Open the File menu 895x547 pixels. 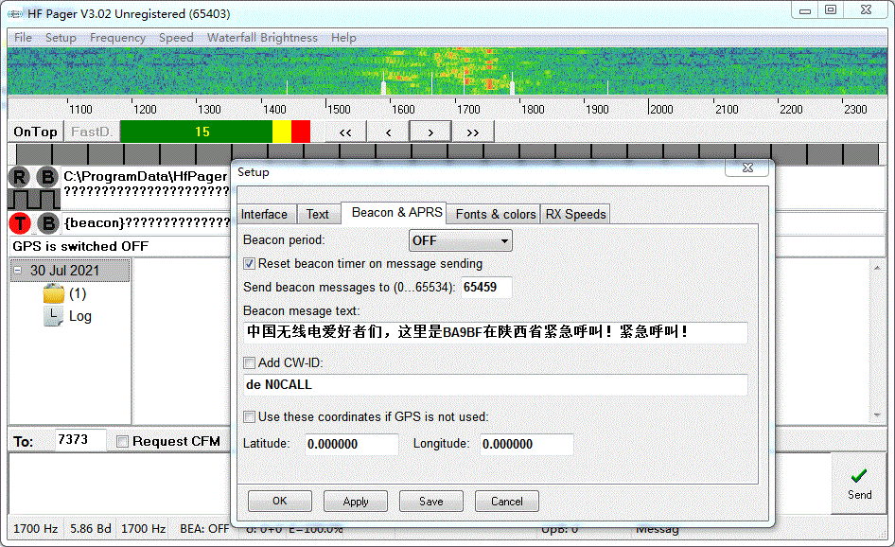[x=23, y=38]
